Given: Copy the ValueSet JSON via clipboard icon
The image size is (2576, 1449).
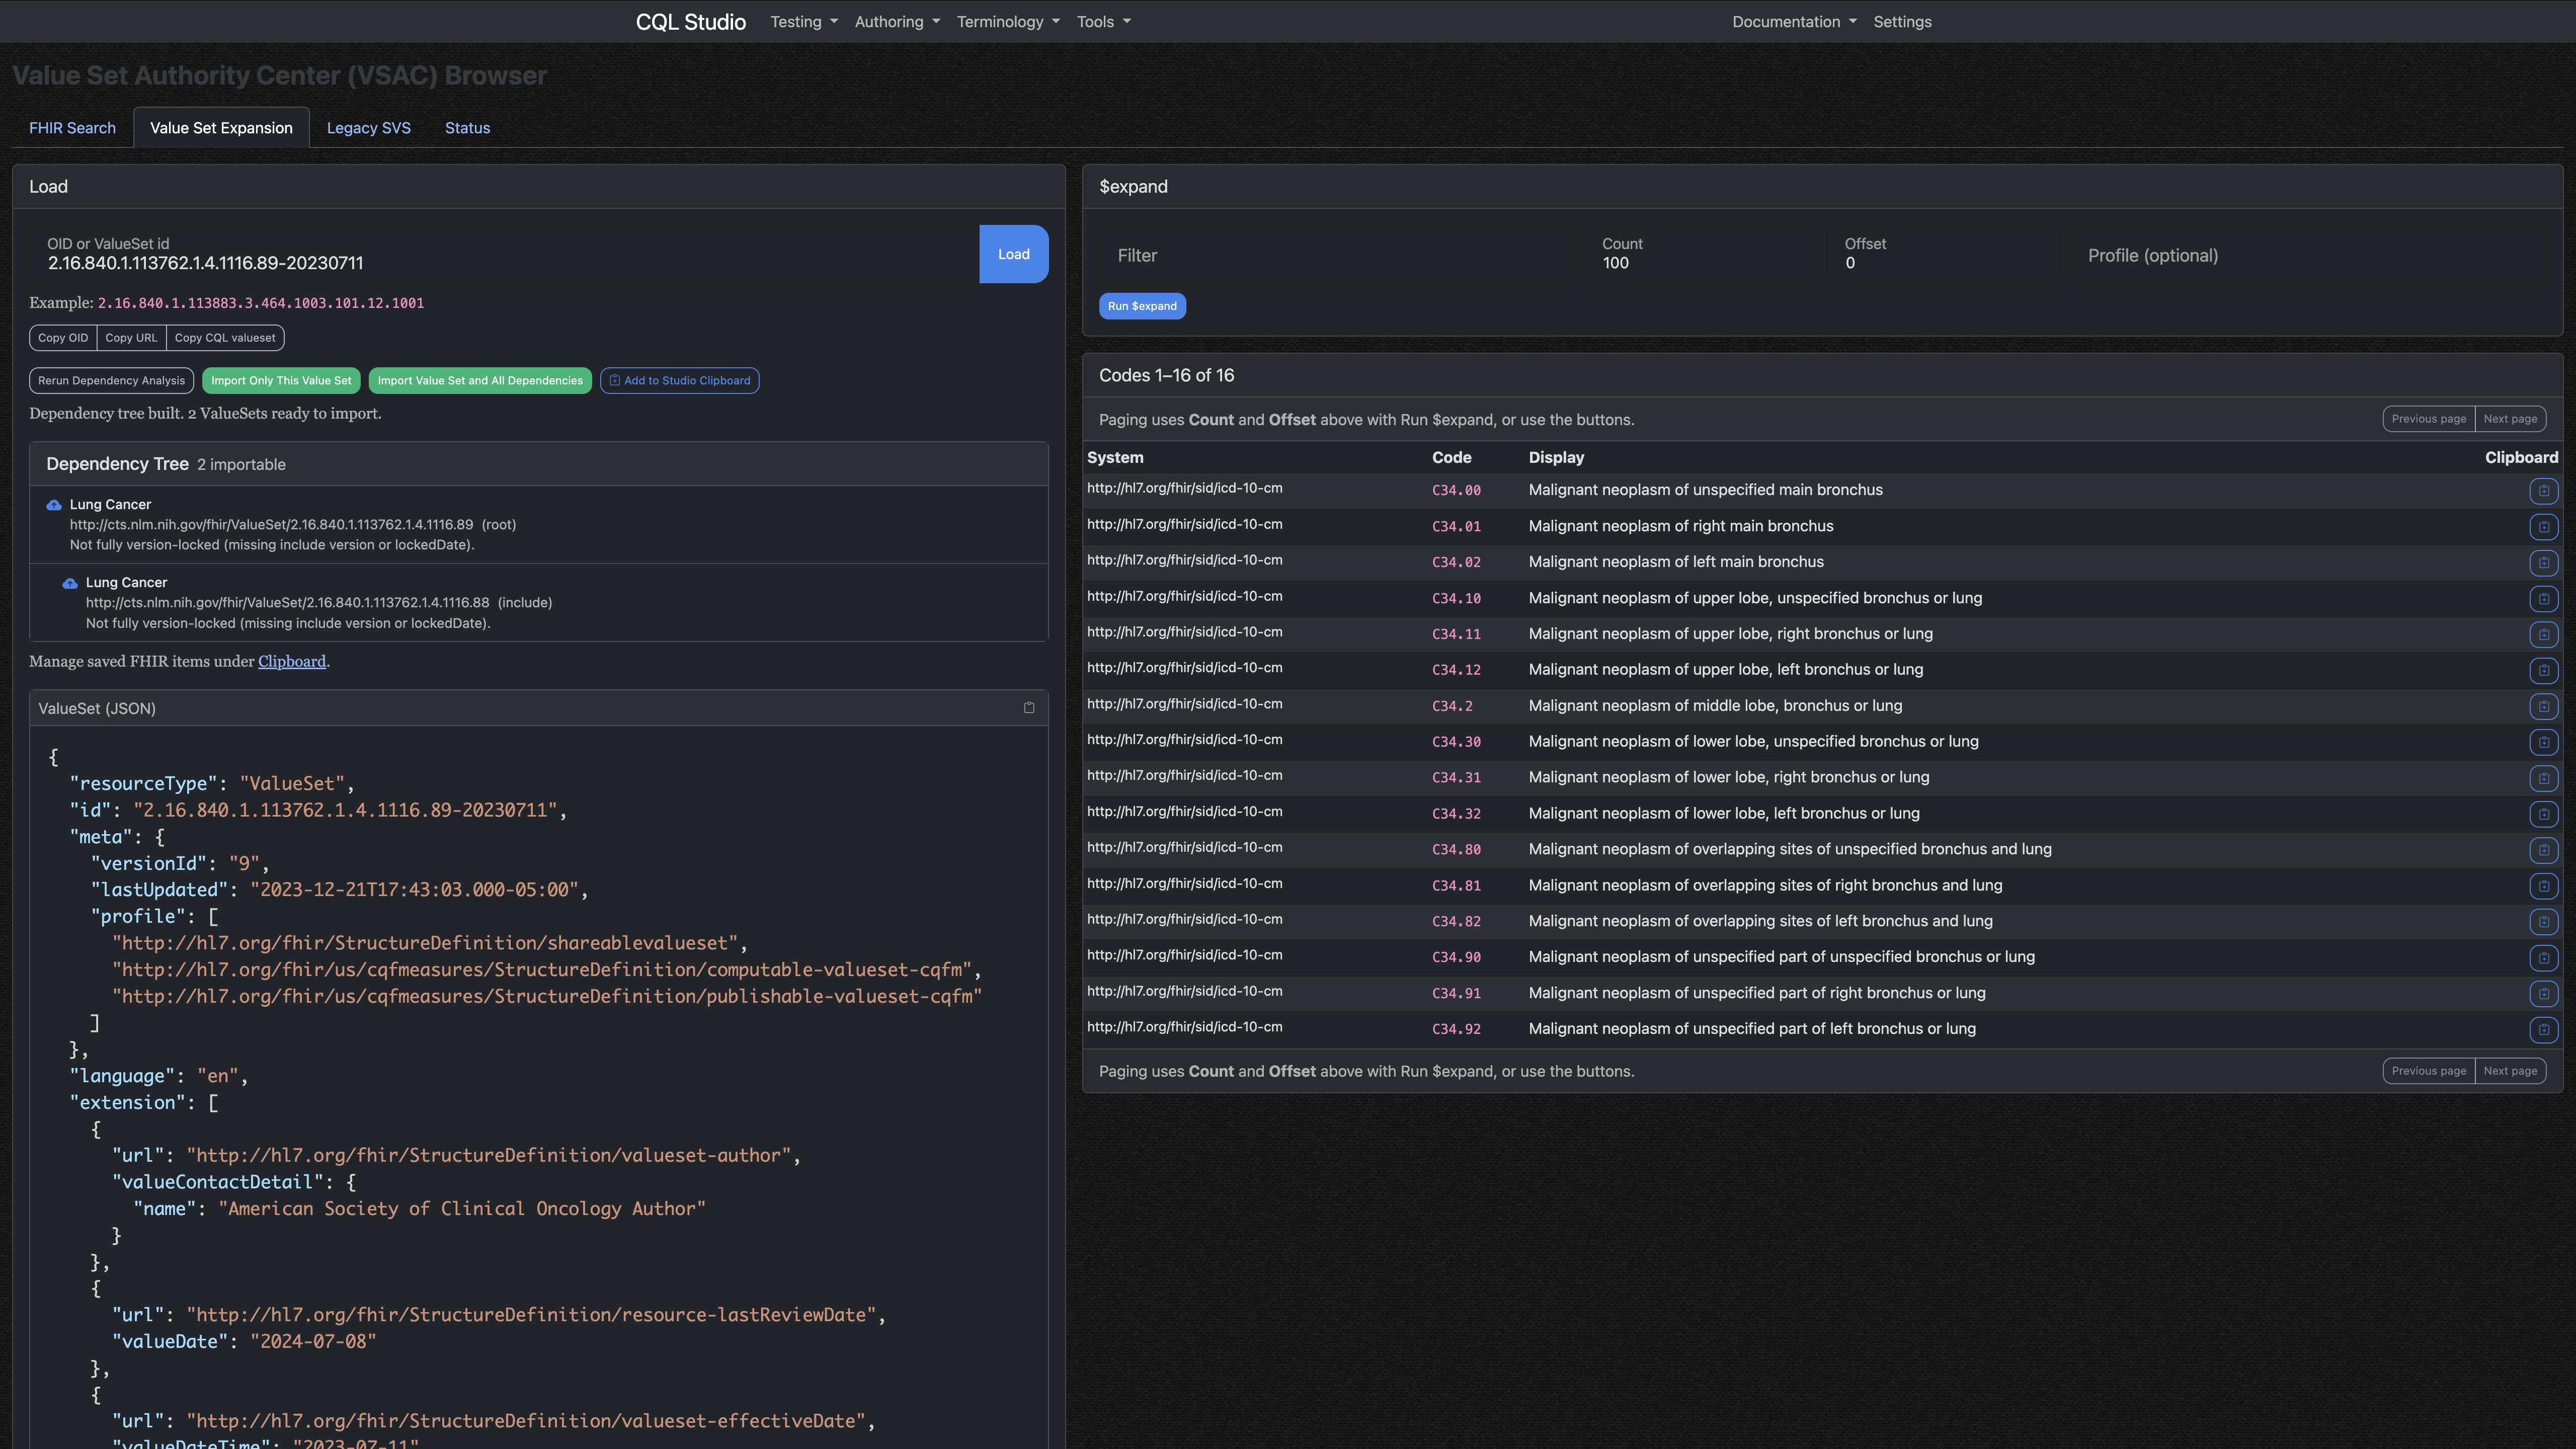Looking at the screenshot, I should click(x=1029, y=708).
